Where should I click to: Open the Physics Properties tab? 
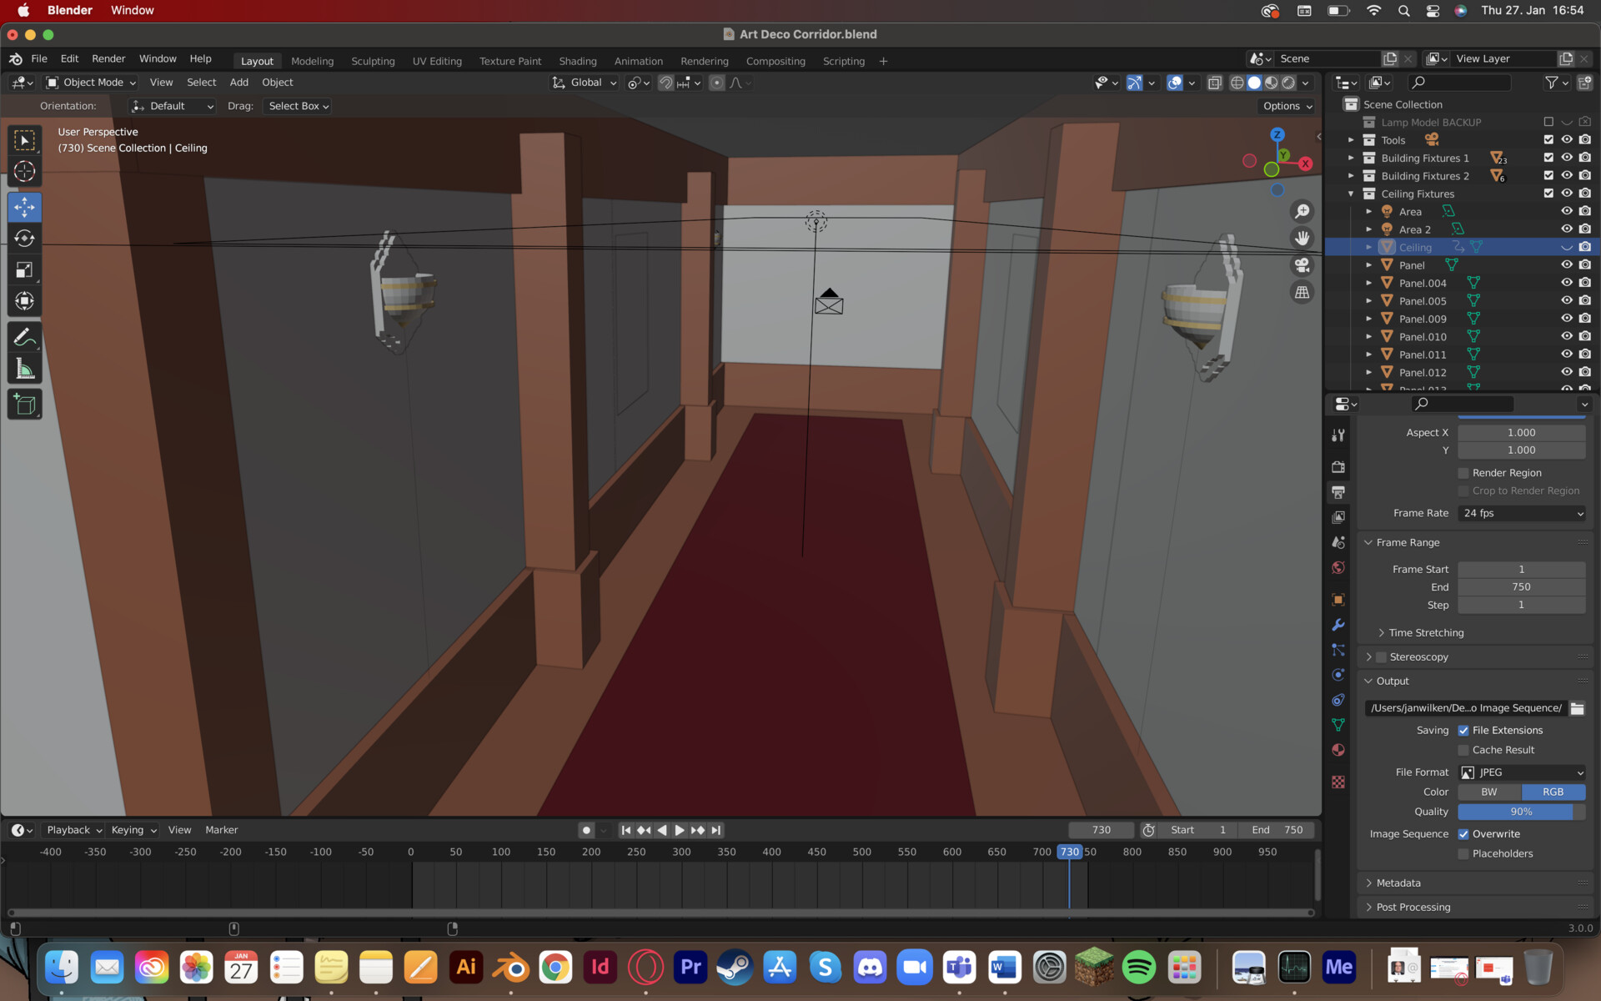click(x=1338, y=675)
